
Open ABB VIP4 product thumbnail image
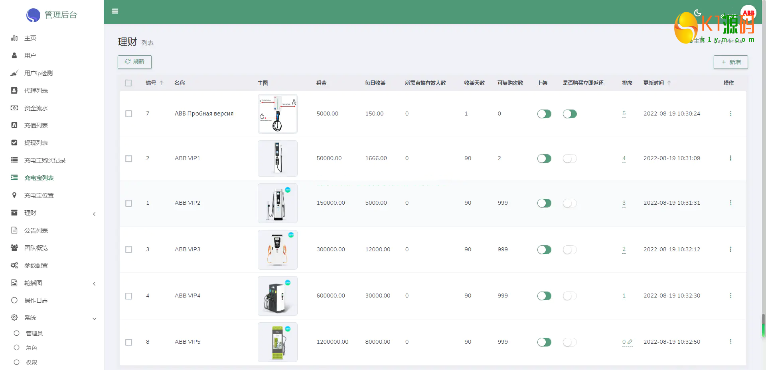click(x=278, y=296)
